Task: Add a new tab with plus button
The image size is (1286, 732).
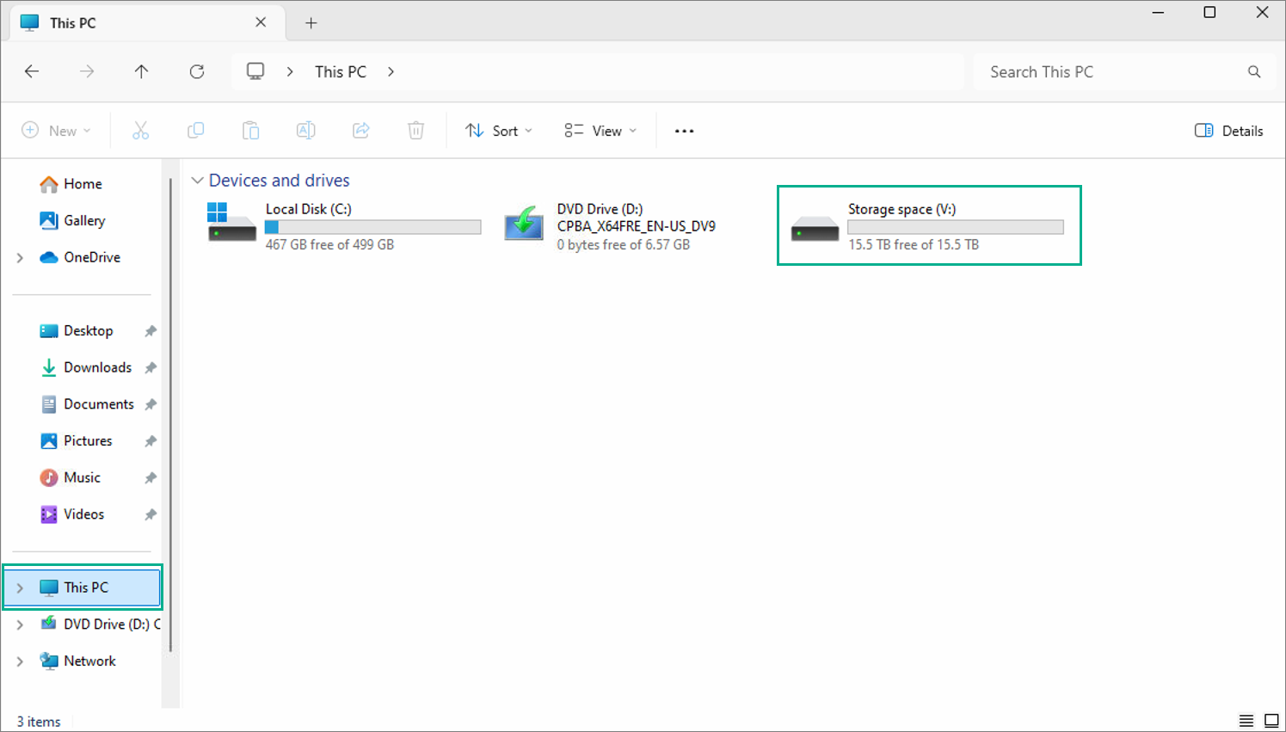Action: tap(311, 23)
